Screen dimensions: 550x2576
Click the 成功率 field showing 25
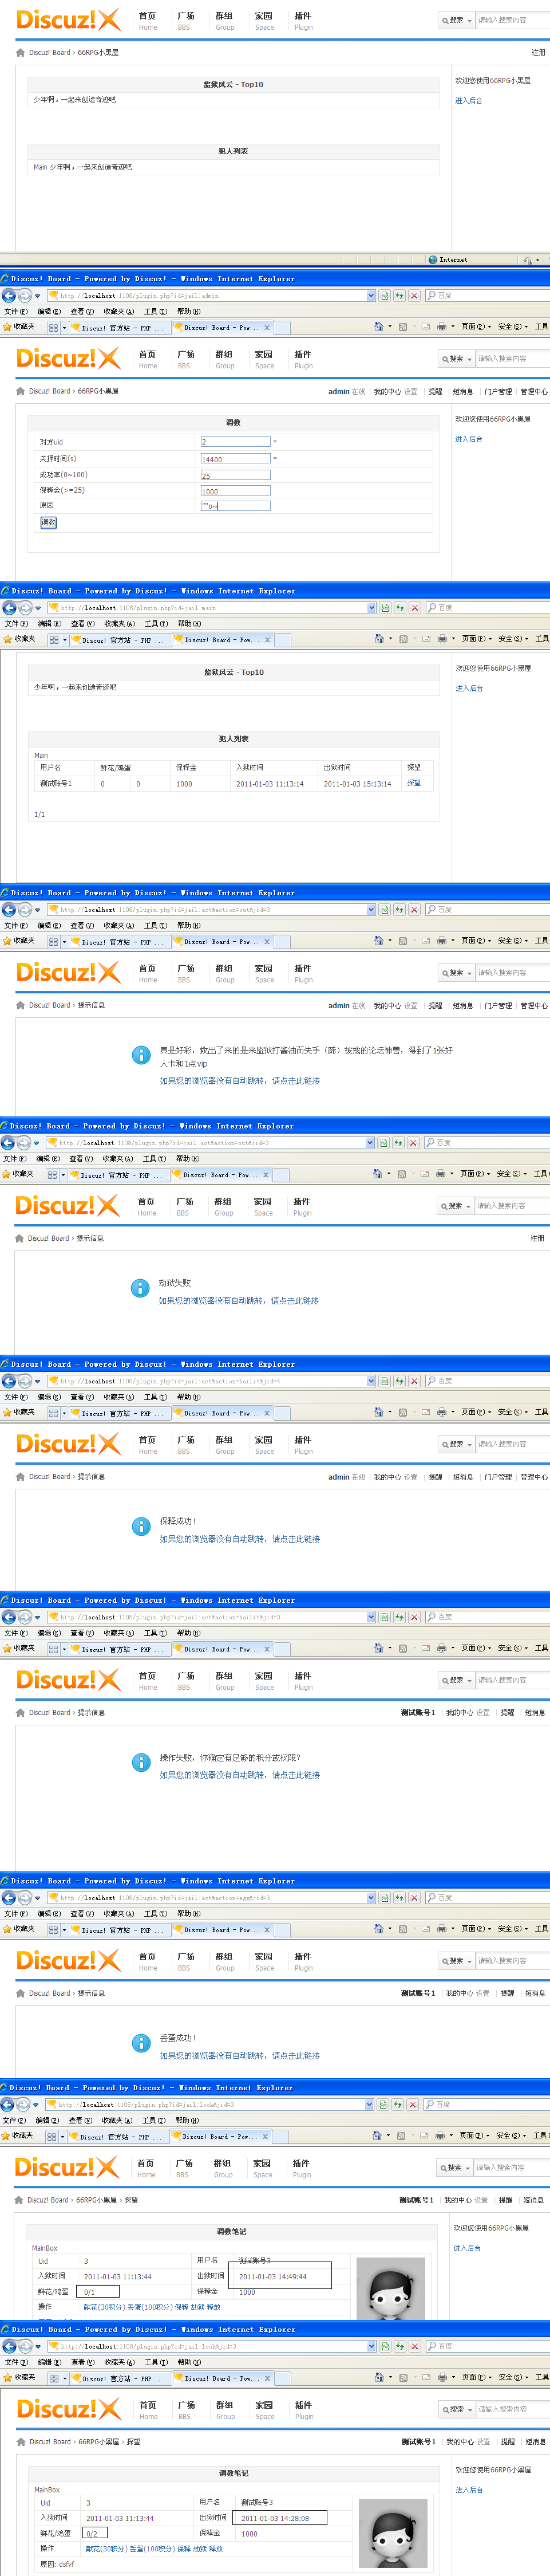point(235,475)
